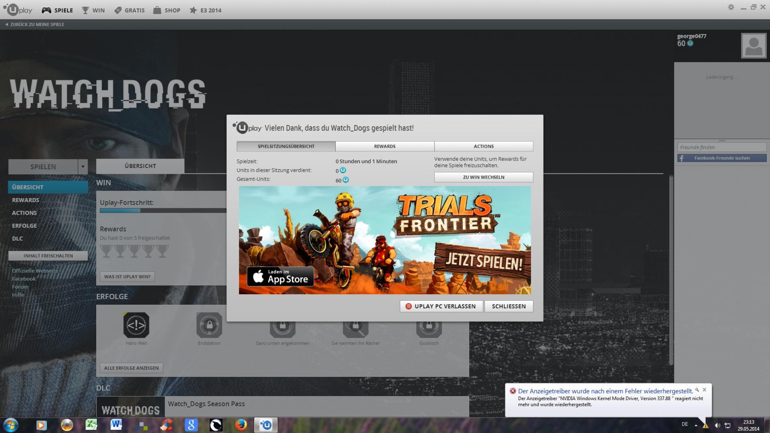Open CCleaner from the taskbar
This screenshot has height=433, width=770.
point(166,425)
